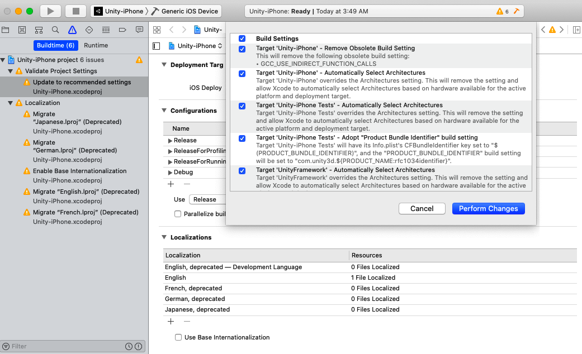
Task: Switch to Buildtime issues tab
Action: click(56, 45)
